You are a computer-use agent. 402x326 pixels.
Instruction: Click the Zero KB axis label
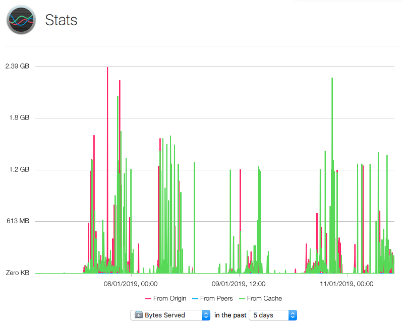tap(18, 273)
